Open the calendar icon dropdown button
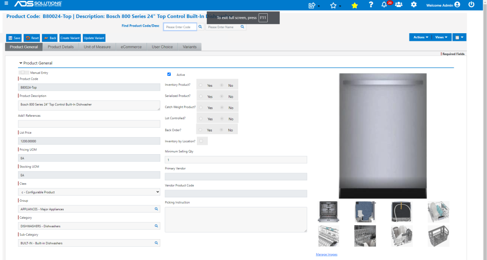Image resolution: width=487 pixels, height=260 pixels. point(459,37)
